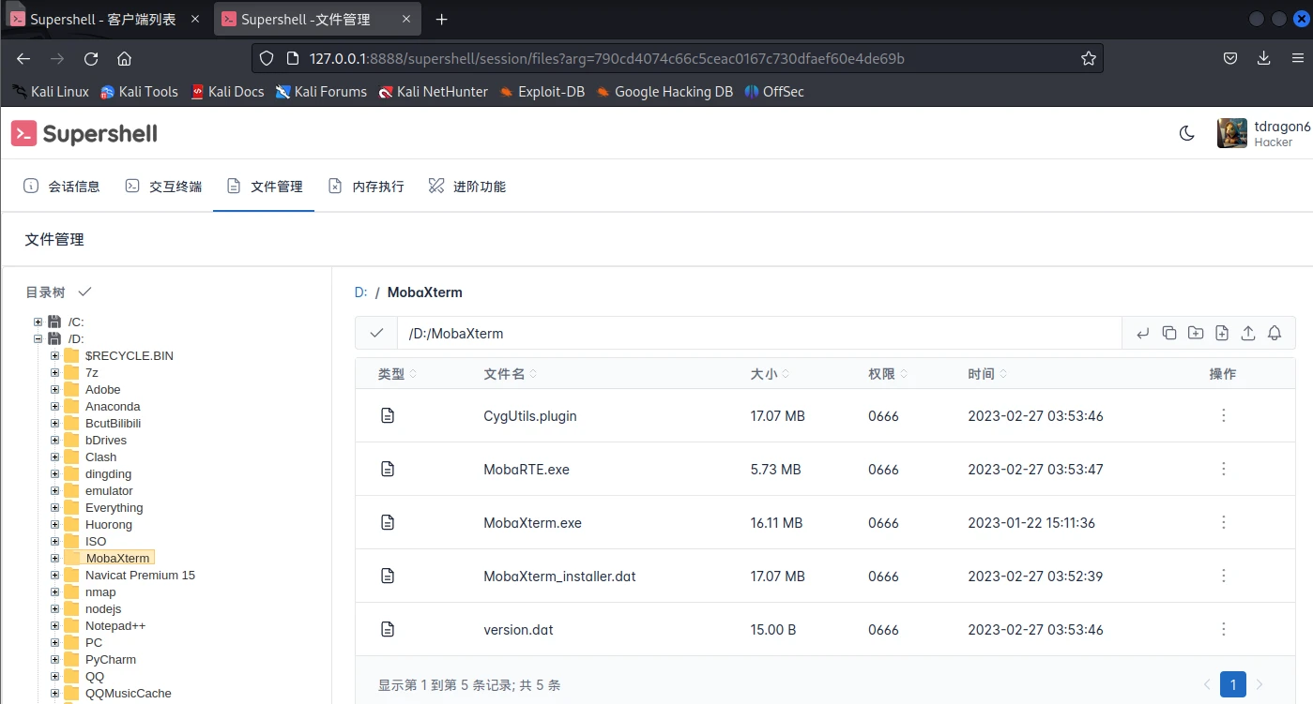Click the copy path icon in toolbar
Screen dimensions: 1313x704
[1169, 333]
